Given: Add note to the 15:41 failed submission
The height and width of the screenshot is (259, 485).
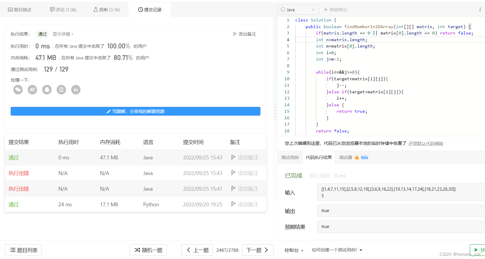Looking at the screenshot, I should [245, 189].
